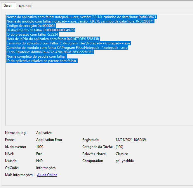Open the Detalhes tab
This screenshot has height=188, width=193.
coord(24,6)
